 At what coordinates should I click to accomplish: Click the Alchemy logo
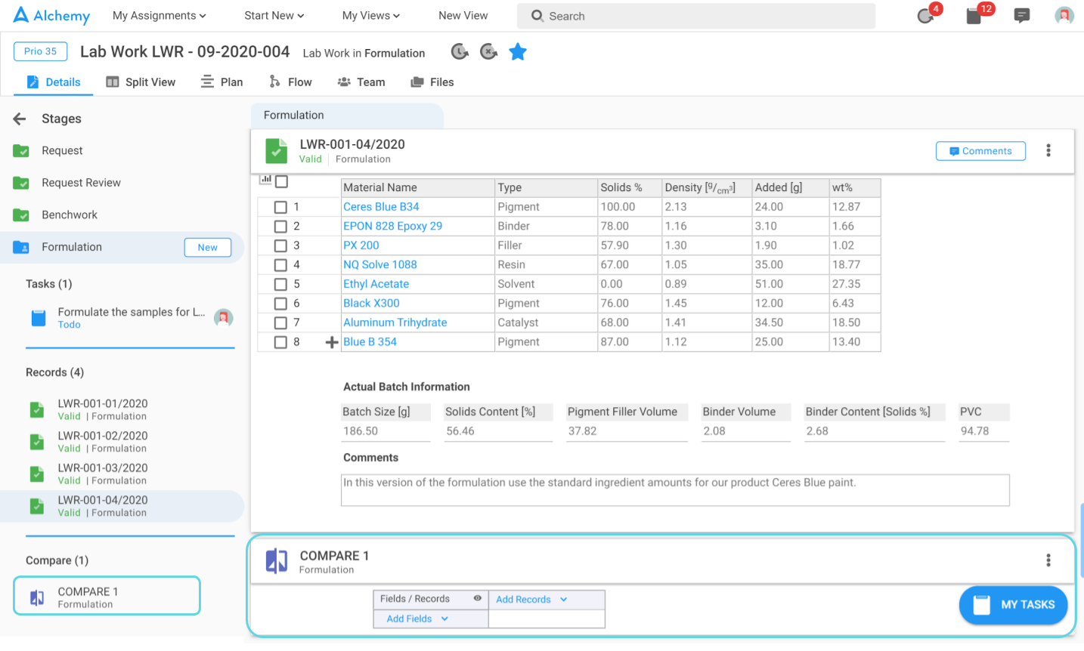point(51,15)
